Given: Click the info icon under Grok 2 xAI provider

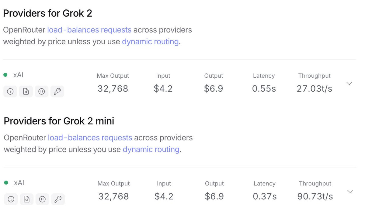Looking at the screenshot, I should (x=10, y=91).
